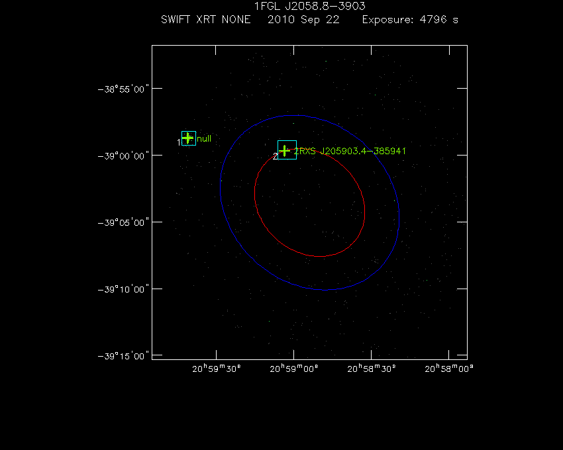Click the right ascension label 20h59m30s
Image resolution: width=563 pixels, height=450 pixels.
pos(217,369)
